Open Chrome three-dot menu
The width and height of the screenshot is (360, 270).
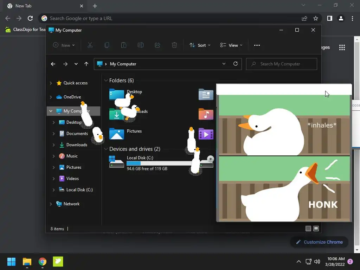point(352,18)
